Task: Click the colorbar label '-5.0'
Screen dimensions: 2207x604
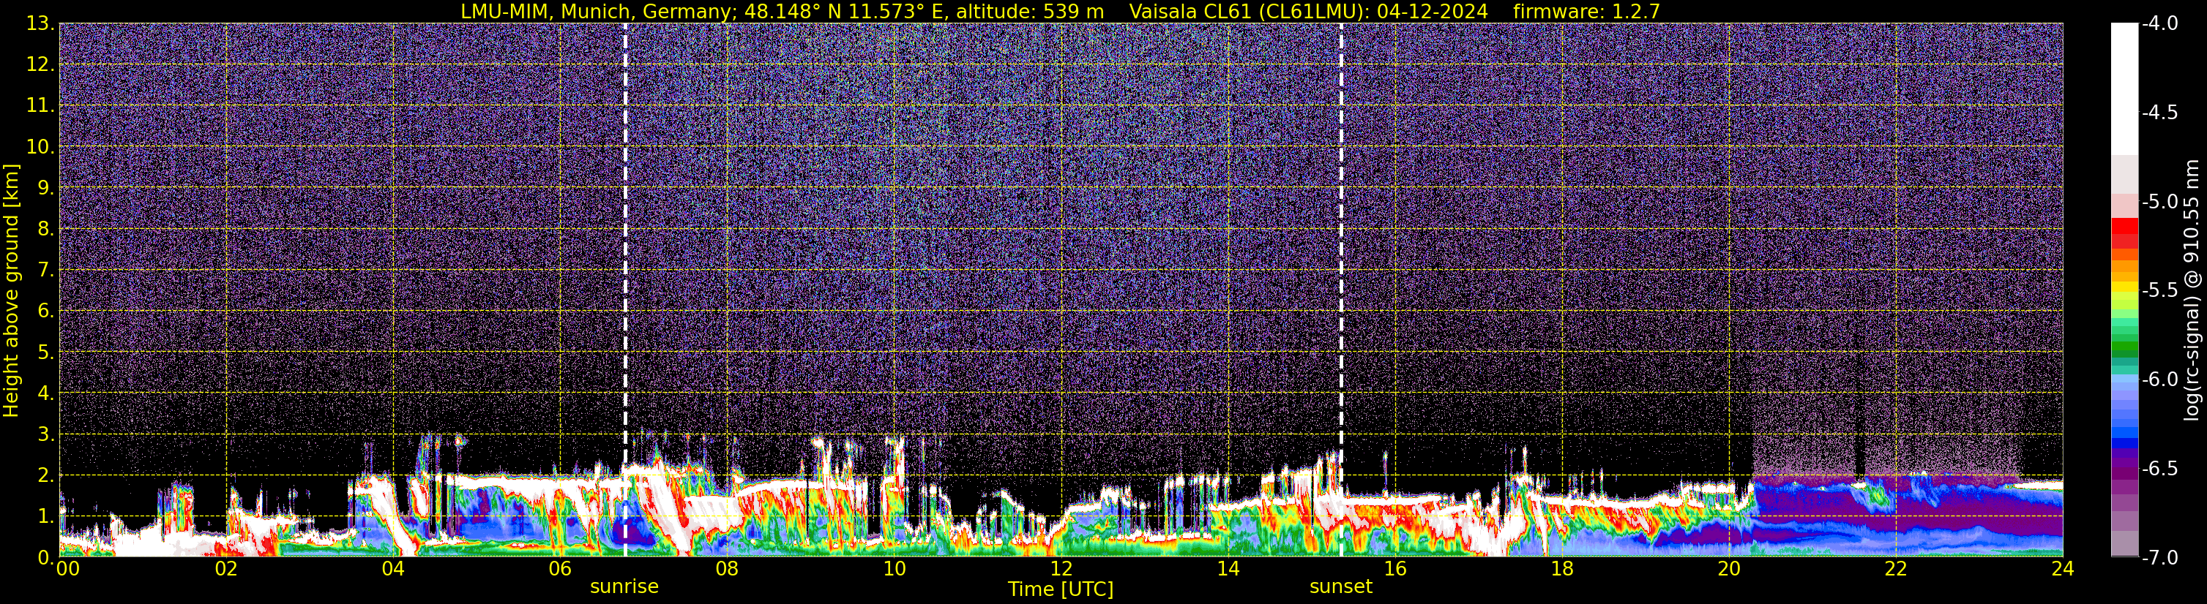Action: pos(2160,202)
